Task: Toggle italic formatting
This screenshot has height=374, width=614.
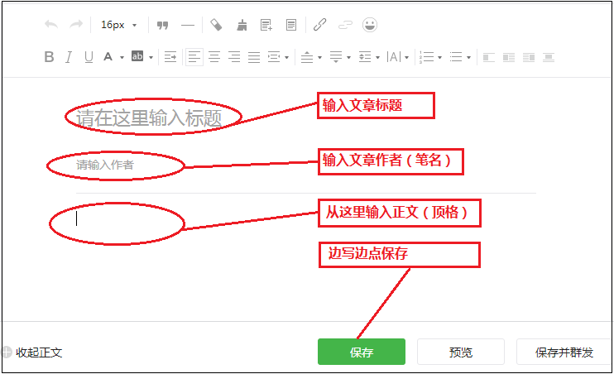Action: coord(69,57)
